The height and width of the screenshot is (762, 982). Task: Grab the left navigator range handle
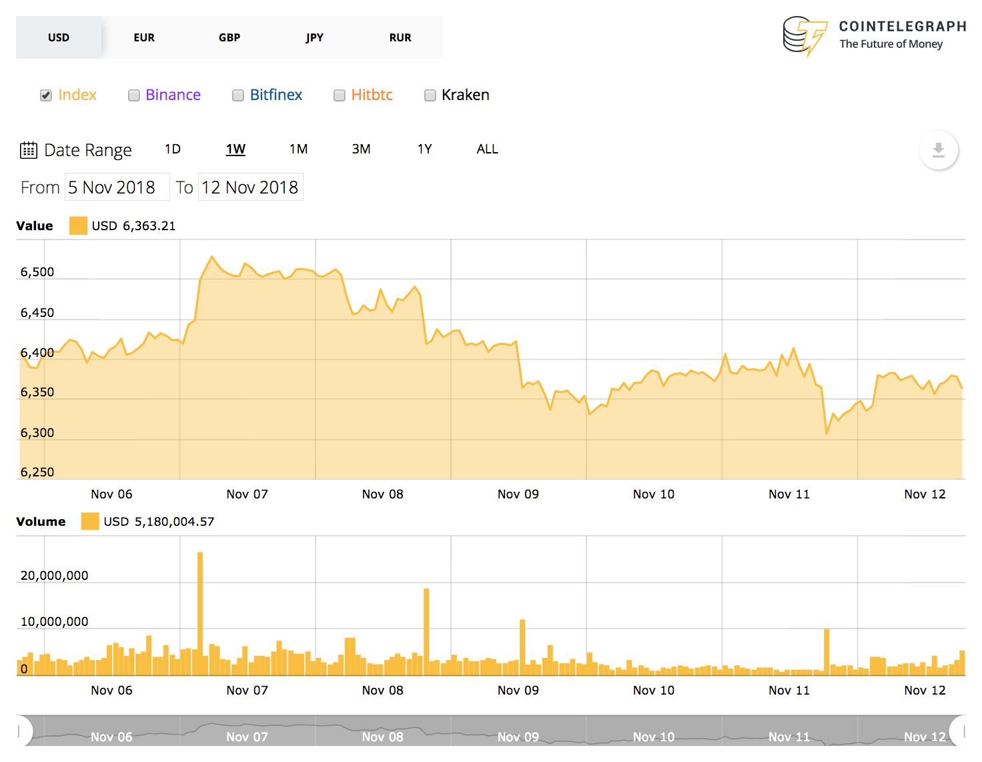[20, 731]
